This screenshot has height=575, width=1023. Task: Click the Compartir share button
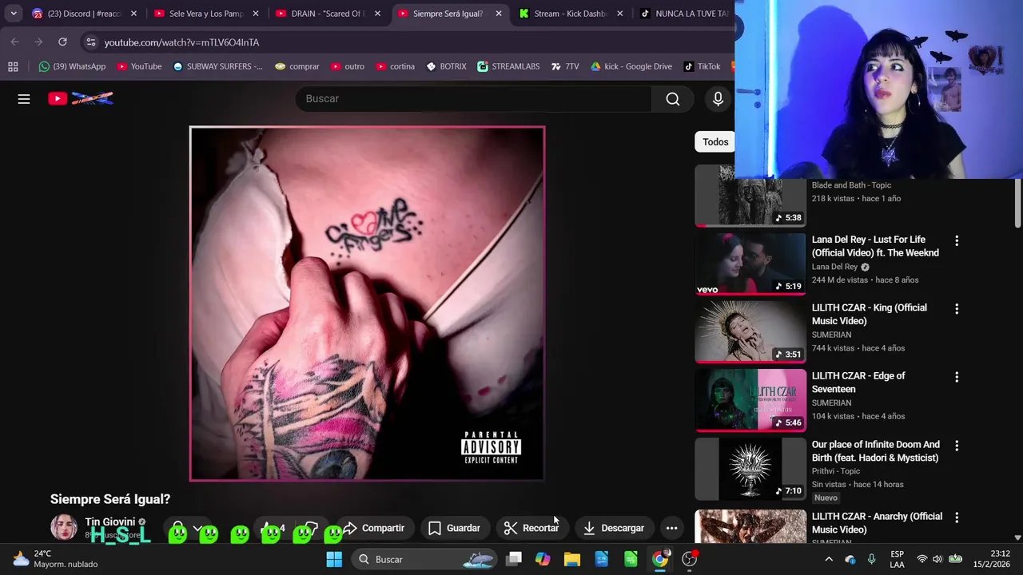point(374,528)
